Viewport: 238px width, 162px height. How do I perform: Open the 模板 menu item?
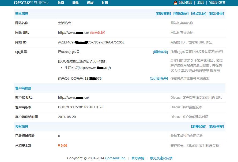coord(90,3)
